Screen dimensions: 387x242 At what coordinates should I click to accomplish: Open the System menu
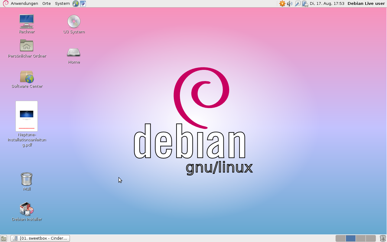pos(62,4)
